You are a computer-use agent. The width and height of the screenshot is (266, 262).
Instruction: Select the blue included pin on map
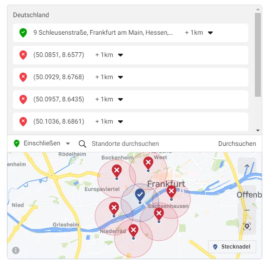click(140, 195)
